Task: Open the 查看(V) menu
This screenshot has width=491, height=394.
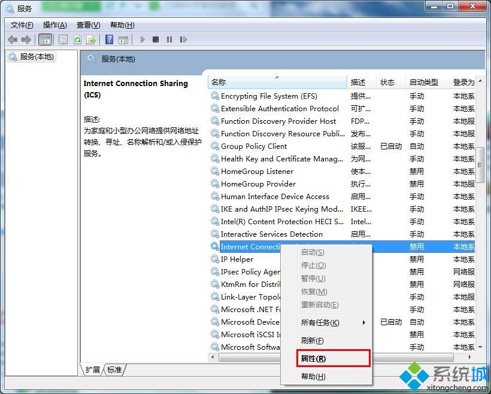Action: coord(88,25)
